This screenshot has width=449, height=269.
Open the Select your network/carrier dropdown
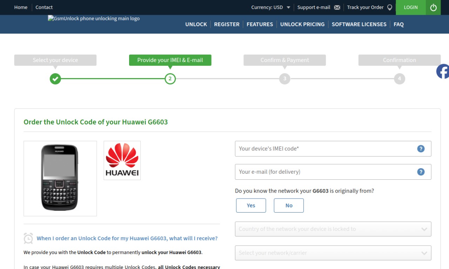333,253
